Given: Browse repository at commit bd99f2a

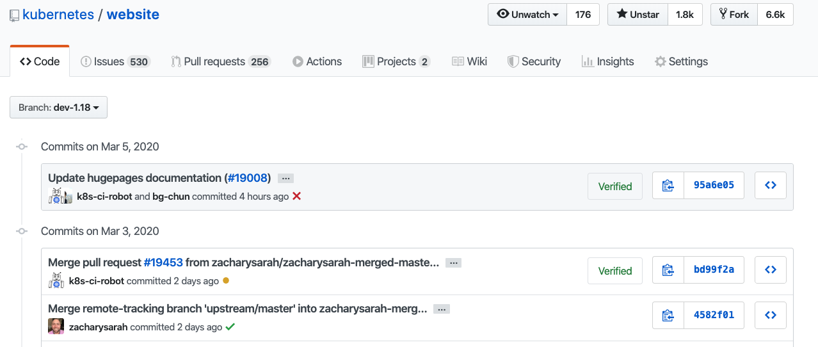Looking at the screenshot, I should (771, 270).
